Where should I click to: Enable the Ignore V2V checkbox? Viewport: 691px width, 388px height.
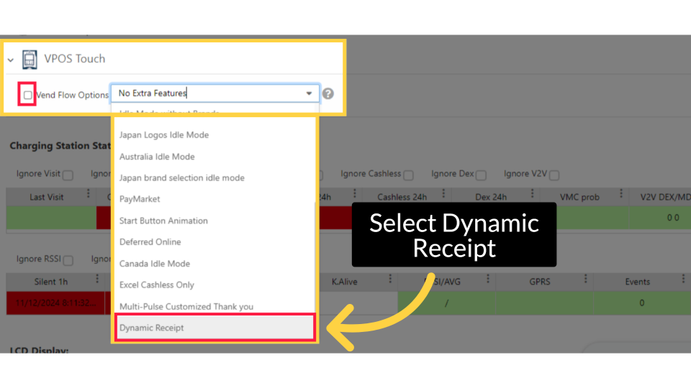point(554,175)
